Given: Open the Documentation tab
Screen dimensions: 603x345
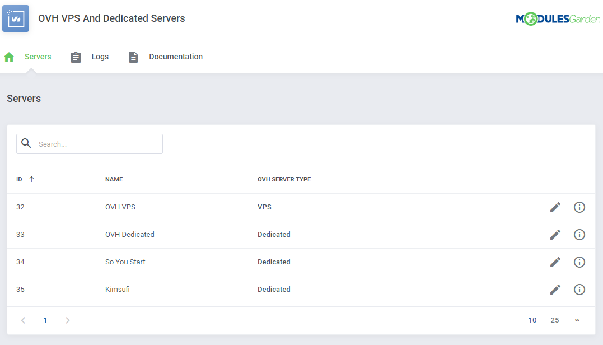Looking at the screenshot, I should (x=176, y=57).
